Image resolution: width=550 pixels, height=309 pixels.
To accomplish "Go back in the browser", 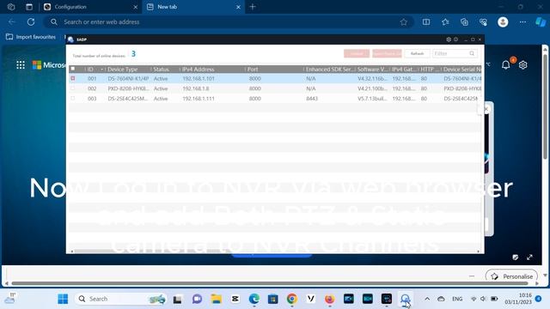I will (11, 21).
